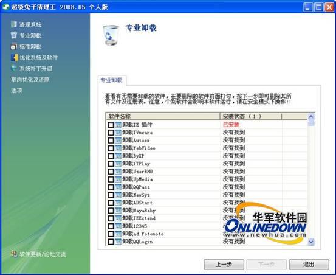
Task: Open 系统补丁升级 in the sidebar
Action: click(36, 68)
